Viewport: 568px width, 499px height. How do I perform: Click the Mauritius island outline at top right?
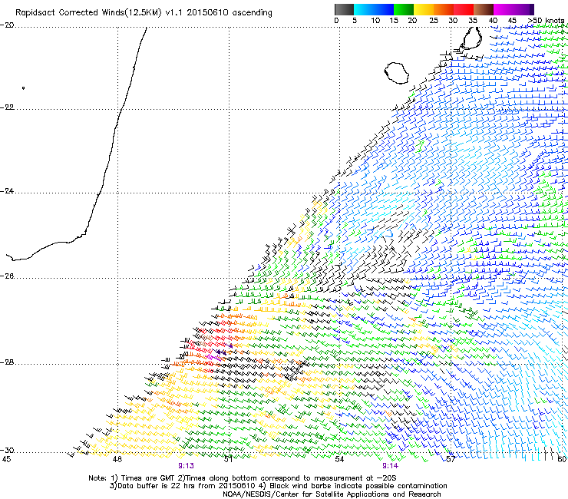click(x=472, y=38)
